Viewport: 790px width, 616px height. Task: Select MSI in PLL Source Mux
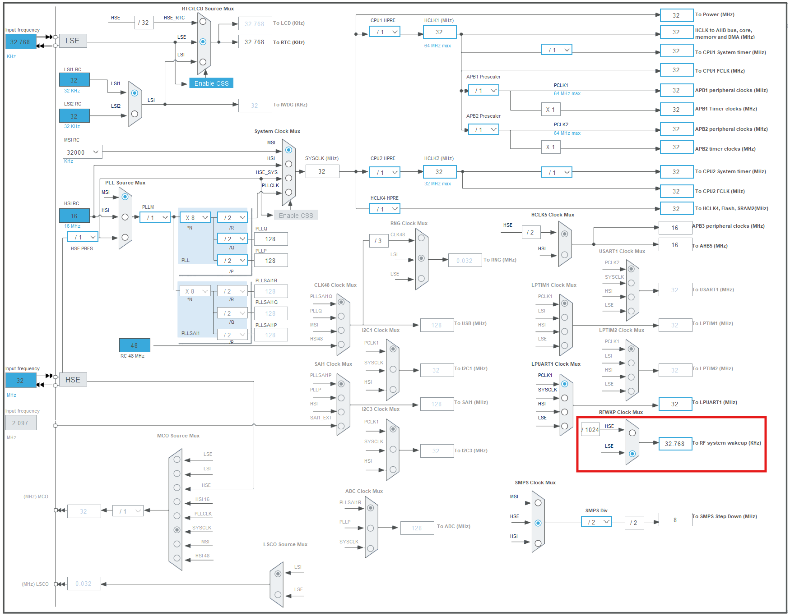125,197
